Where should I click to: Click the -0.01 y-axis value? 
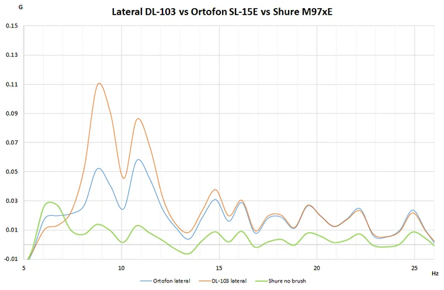click(x=11, y=259)
